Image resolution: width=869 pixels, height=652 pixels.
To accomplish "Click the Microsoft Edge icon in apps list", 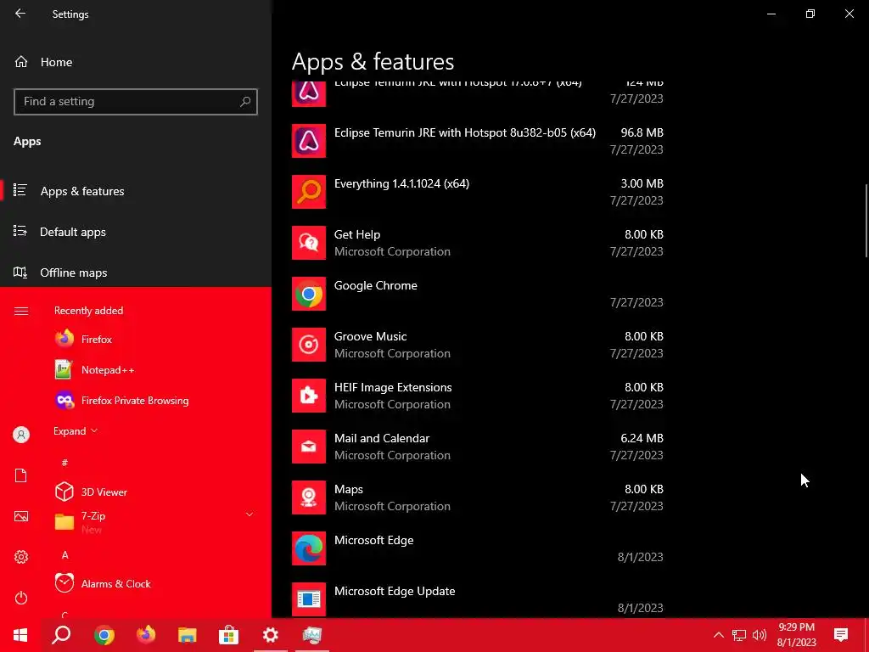I will pyautogui.click(x=309, y=548).
